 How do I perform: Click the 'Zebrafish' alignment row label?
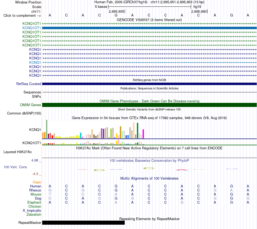coord(34,214)
